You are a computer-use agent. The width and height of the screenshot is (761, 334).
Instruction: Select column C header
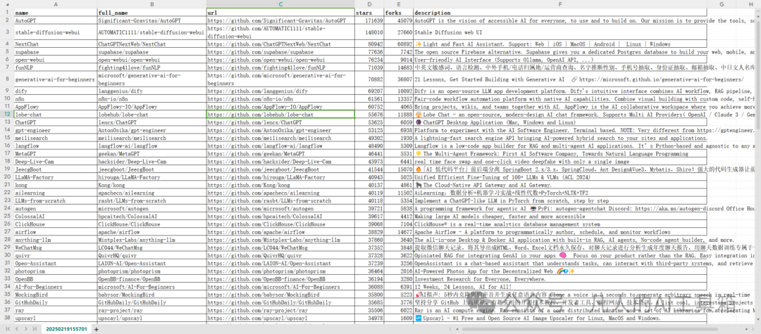[x=280, y=4]
